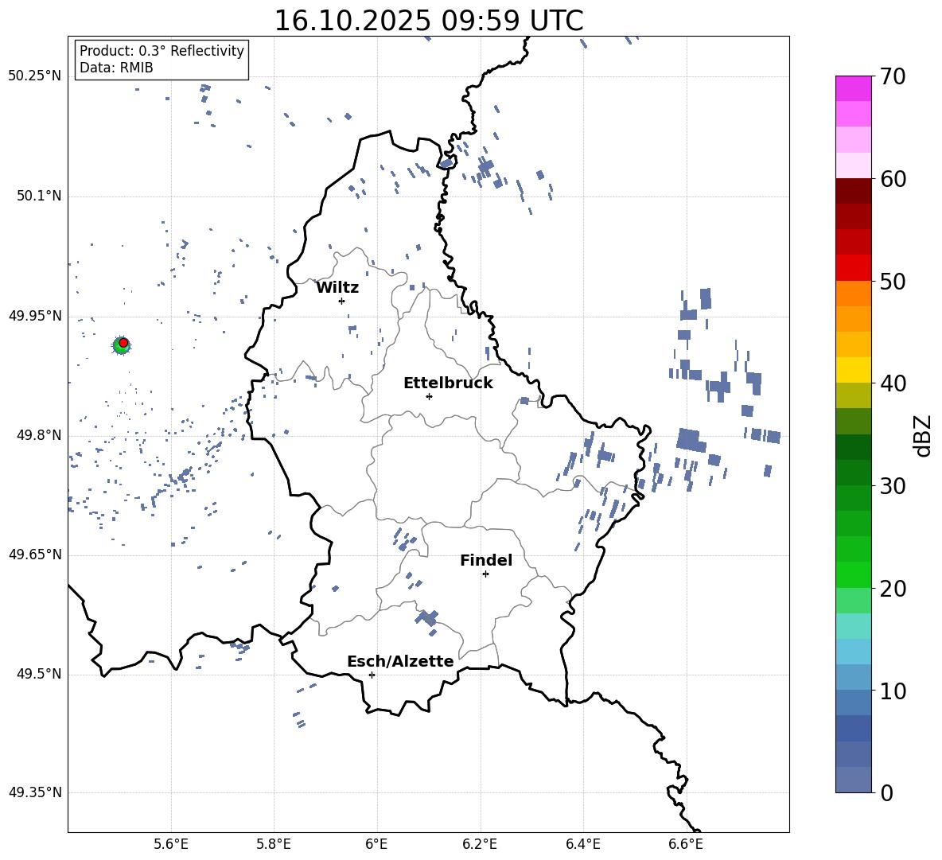Screen dimensions: 942x860
Task: Click the Esch/Alzette location cross marker
Action: (372, 675)
